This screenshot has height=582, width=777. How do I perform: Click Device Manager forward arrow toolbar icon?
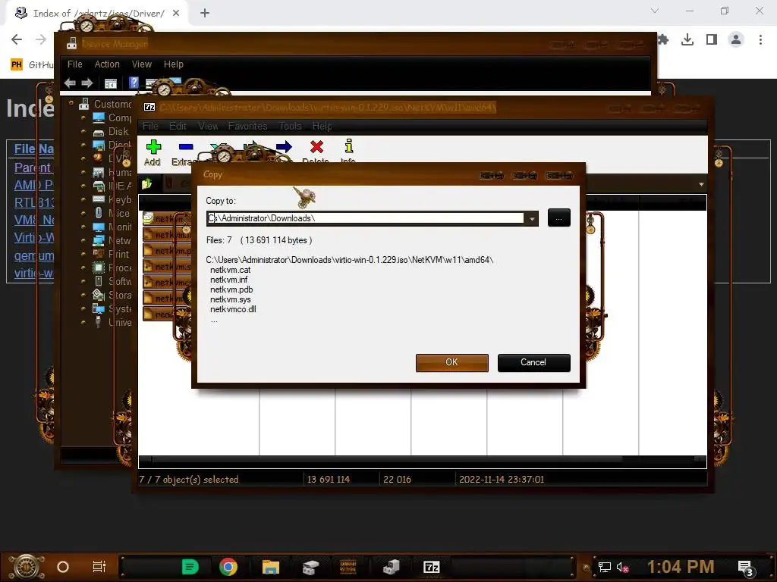click(x=87, y=83)
